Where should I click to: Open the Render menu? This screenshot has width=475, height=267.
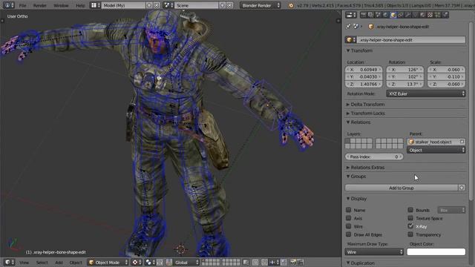pyautogui.click(x=39, y=5)
